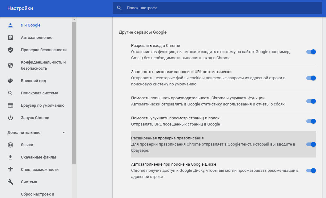Toggle Заполнять поисковые запросы и URL автоматически
The width and height of the screenshot is (326, 198).
click(311, 78)
